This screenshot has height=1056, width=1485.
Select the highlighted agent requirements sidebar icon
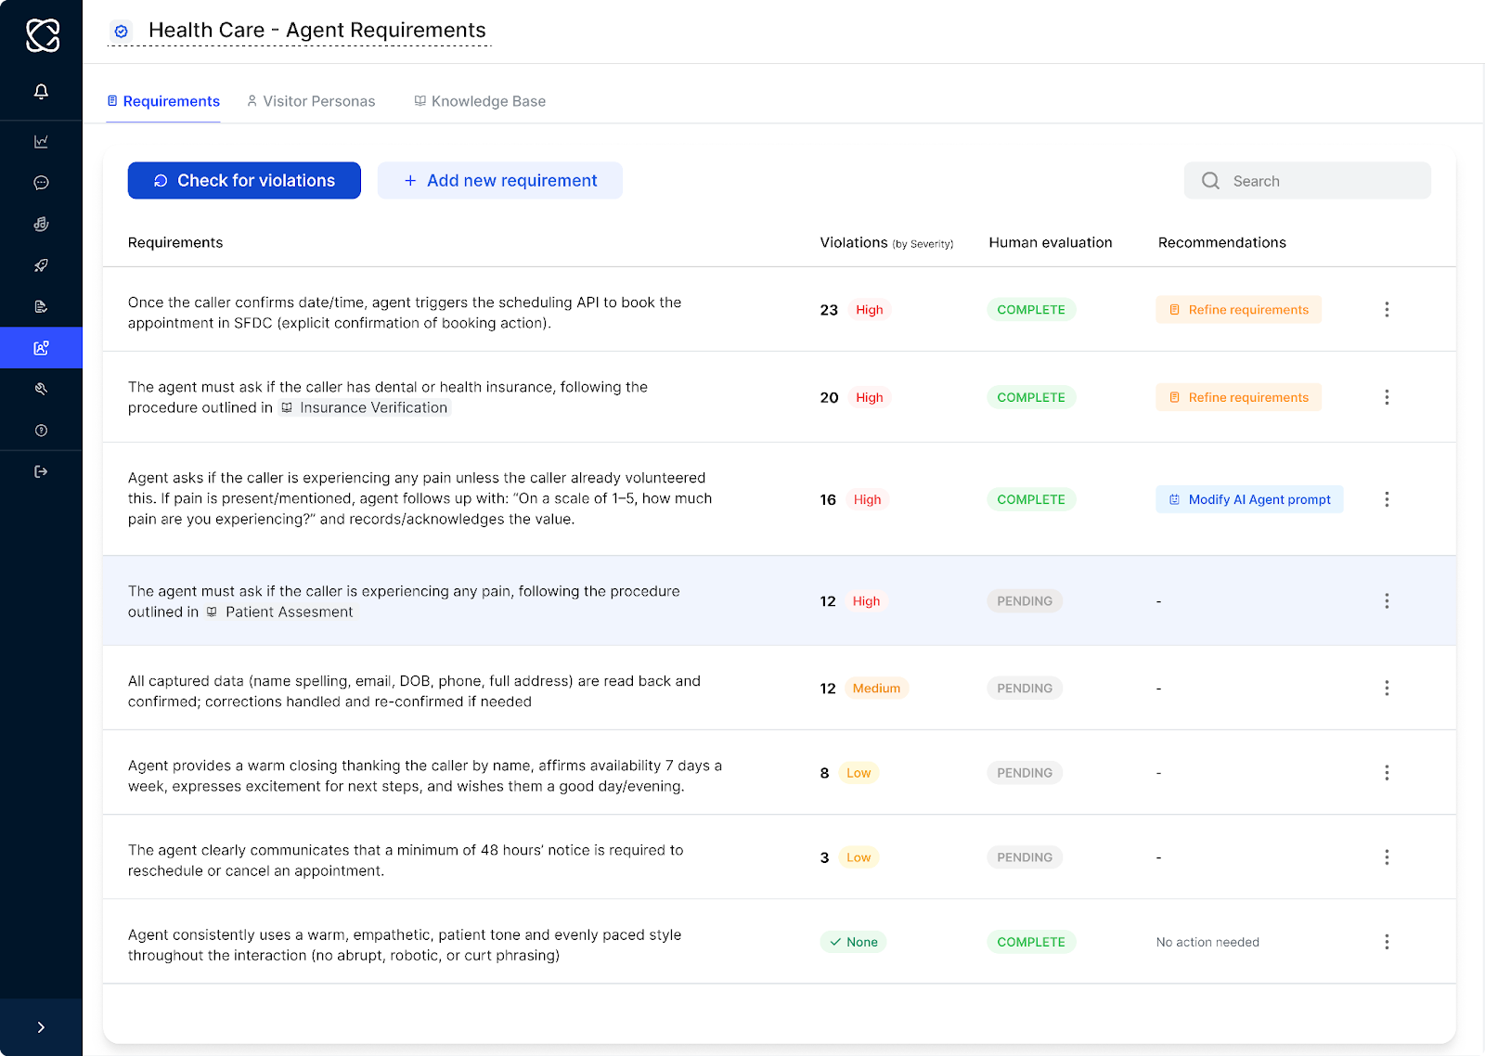point(41,348)
